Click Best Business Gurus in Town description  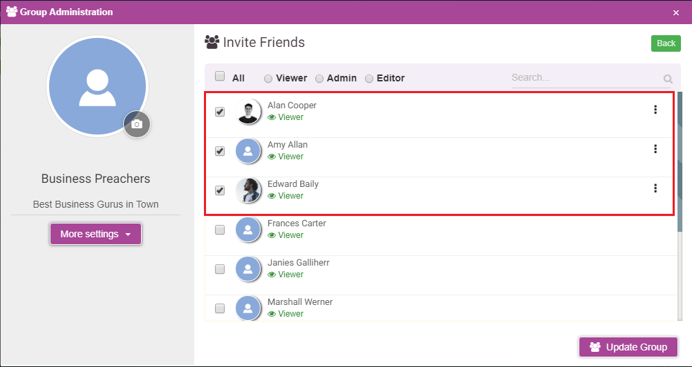(96, 204)
